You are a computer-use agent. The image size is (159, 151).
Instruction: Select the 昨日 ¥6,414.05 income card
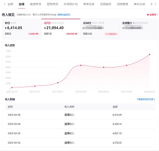tap(22, 29)
